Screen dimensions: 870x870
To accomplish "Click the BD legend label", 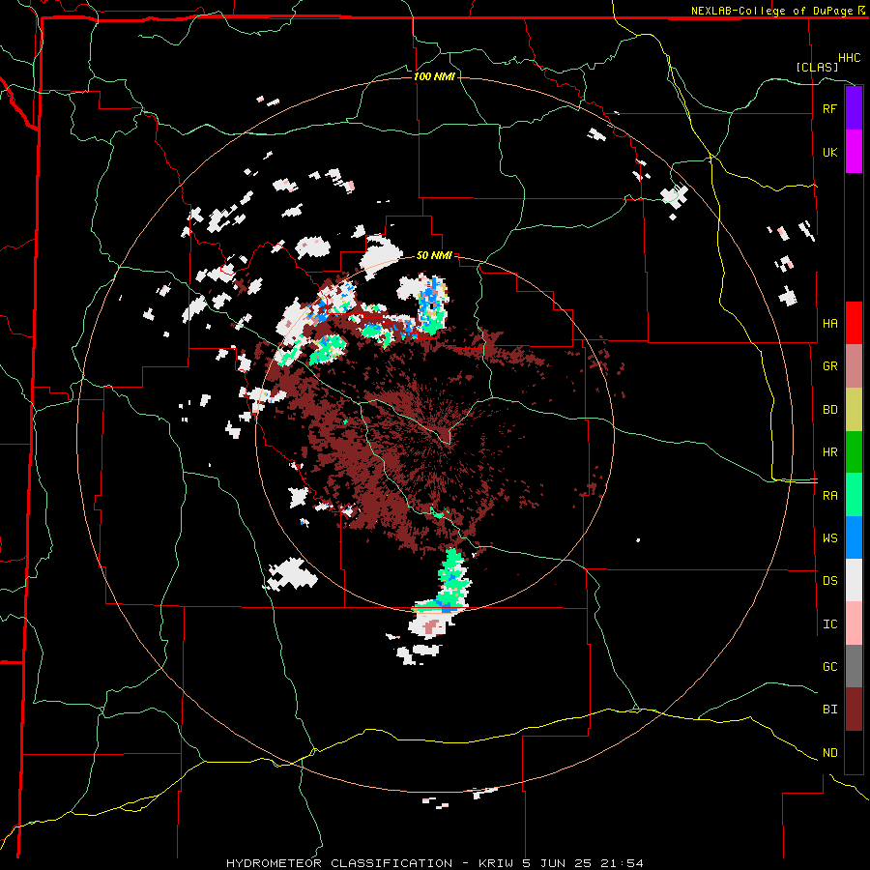I will tap(829, 410).
